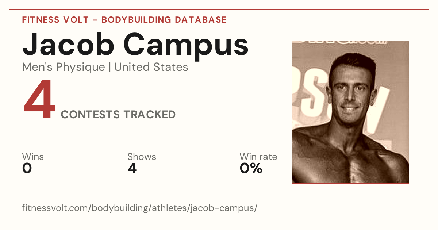Click the Shows stat label
This screenshot has height=230, width=438.
[142, 157]
